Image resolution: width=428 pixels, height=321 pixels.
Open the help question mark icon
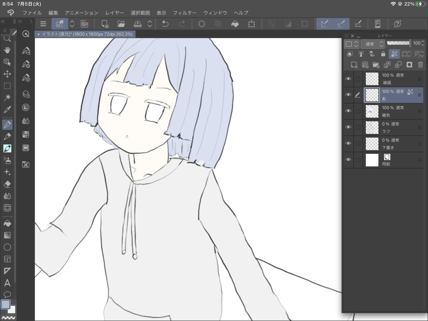tap(398, 24)
